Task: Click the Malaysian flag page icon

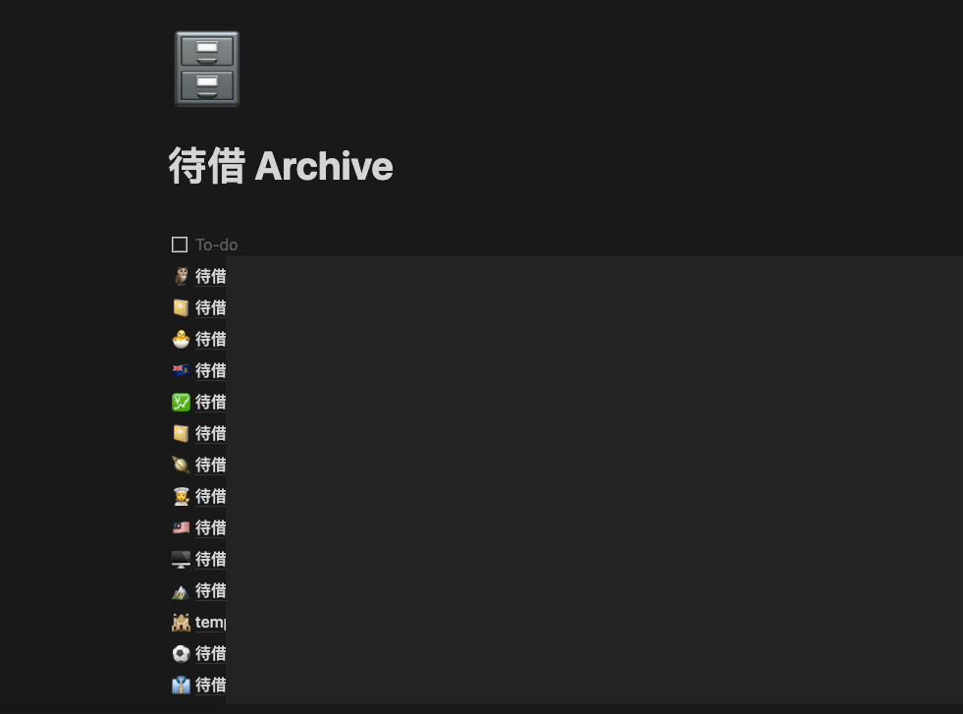Action: (x=181, y=527)
